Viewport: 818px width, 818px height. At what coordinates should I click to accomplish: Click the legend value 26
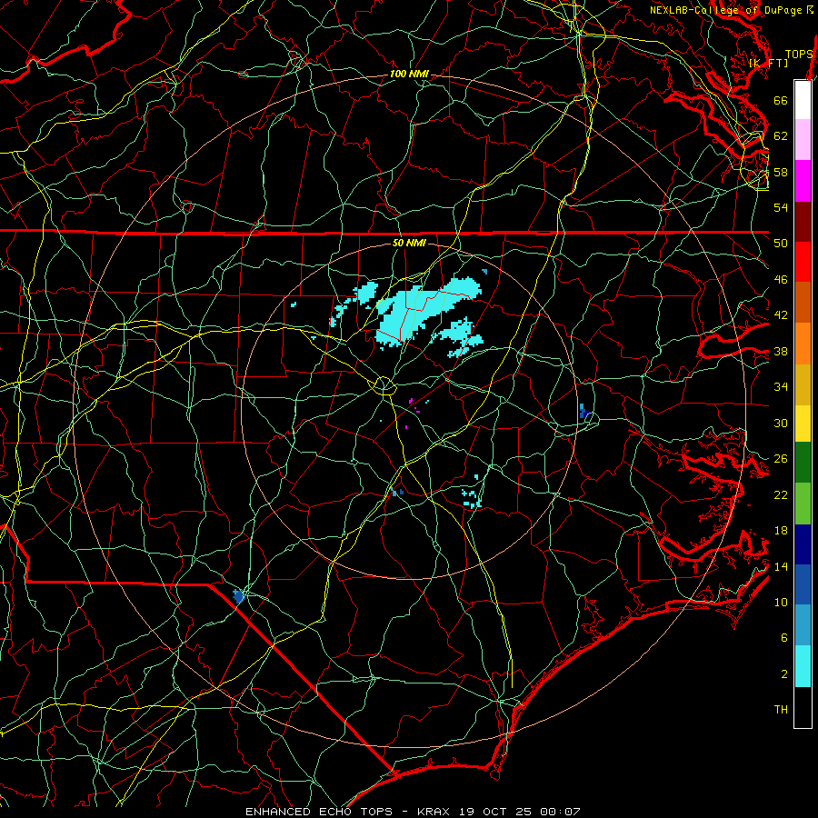coord(781,459)
